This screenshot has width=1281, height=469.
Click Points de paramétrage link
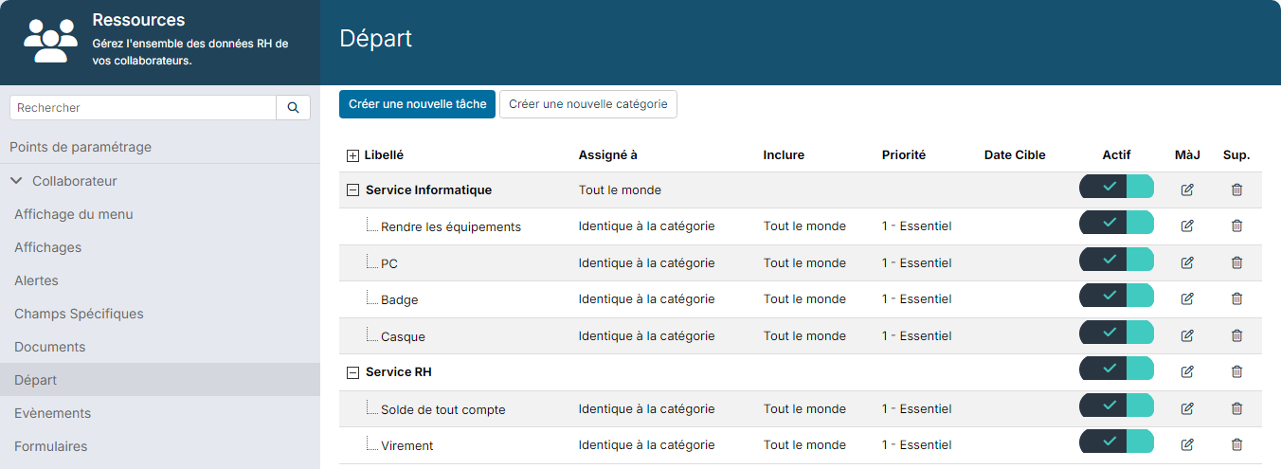pyautogui.click(x=81, y=147)
